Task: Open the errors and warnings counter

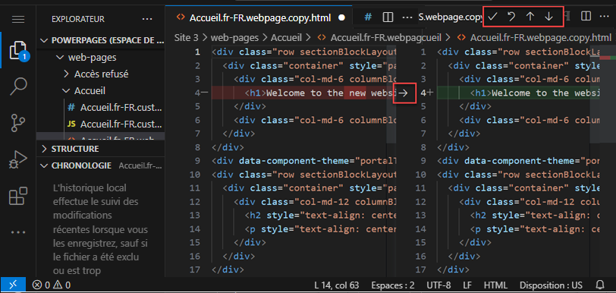Action: (52, 285)
